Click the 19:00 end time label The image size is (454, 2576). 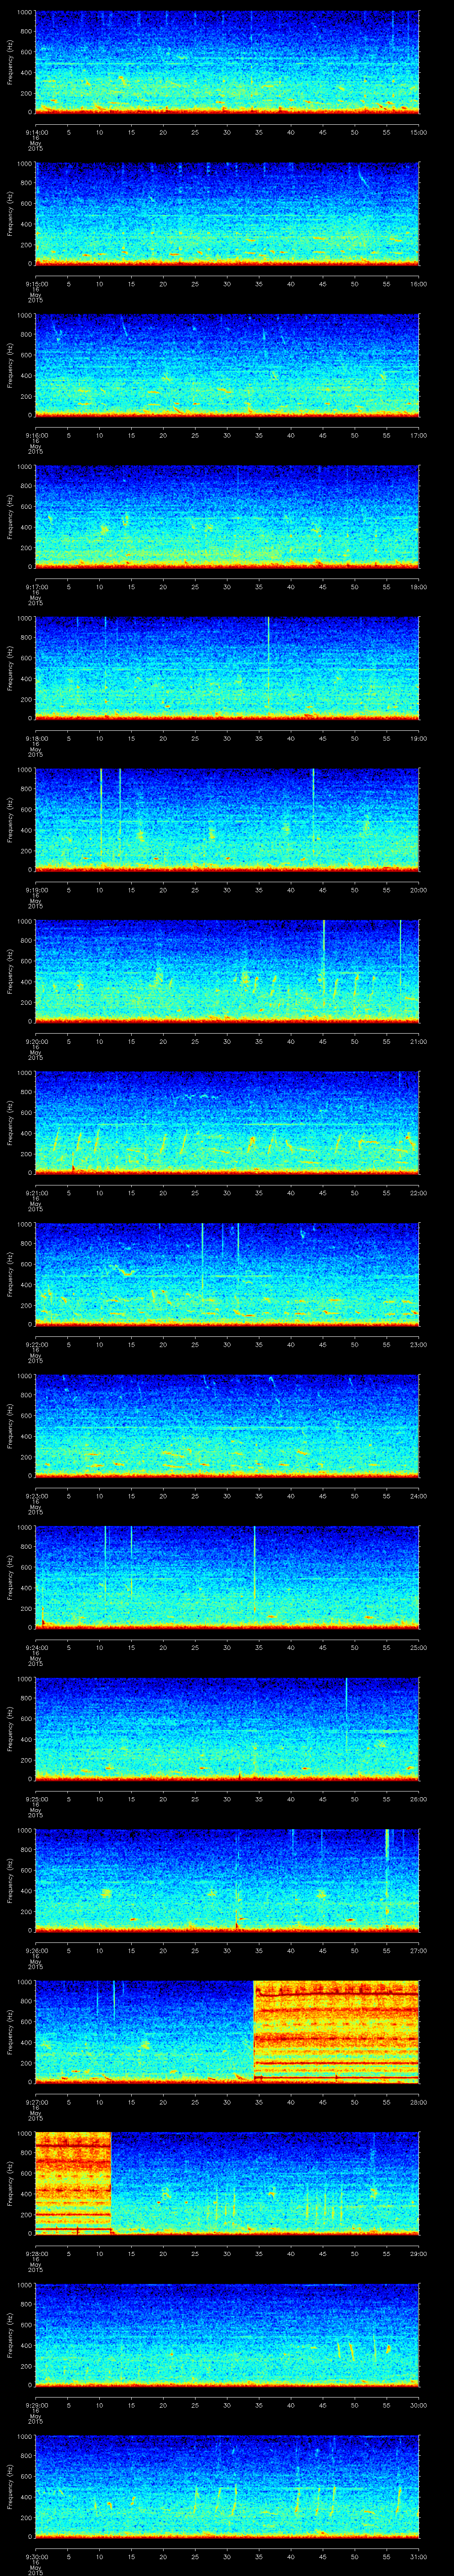coord(419,738)
